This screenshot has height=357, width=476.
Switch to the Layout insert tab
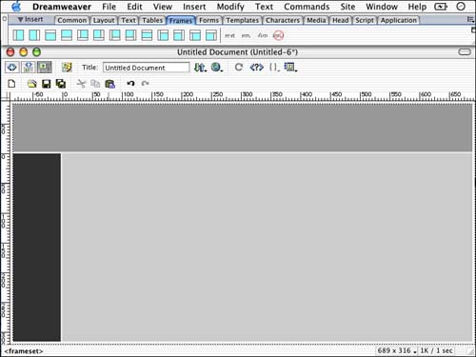104,20
